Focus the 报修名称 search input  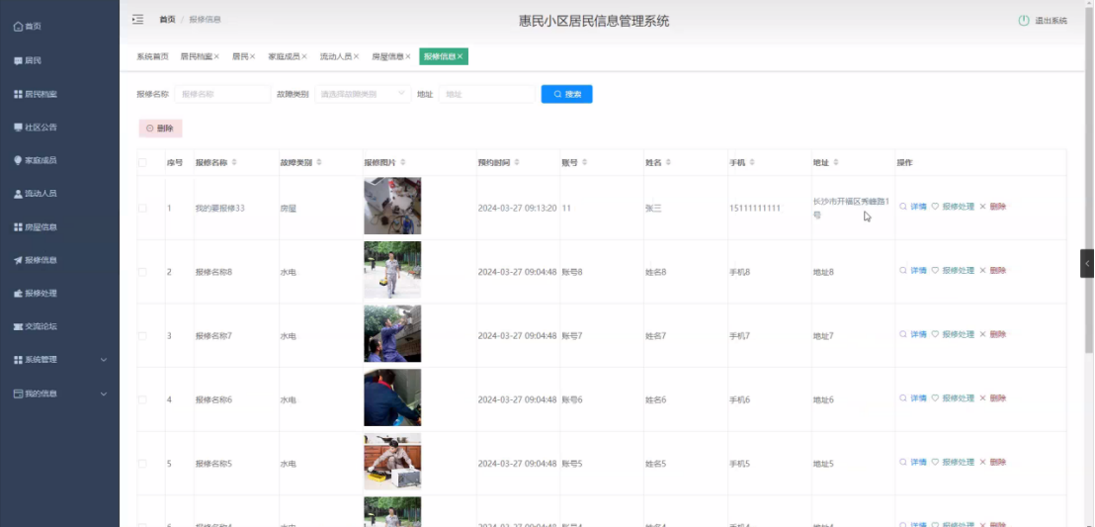click(222, 94)
